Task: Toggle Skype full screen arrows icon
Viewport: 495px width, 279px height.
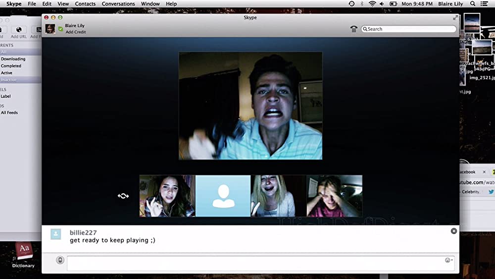Action: 455,18
